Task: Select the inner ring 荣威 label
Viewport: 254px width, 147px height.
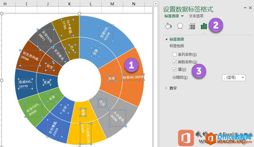Action: 47,82
